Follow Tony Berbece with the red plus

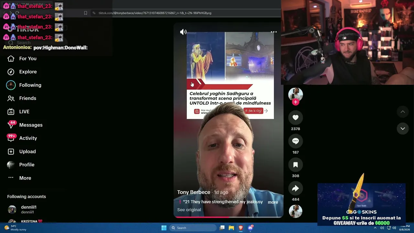point(295,102)
